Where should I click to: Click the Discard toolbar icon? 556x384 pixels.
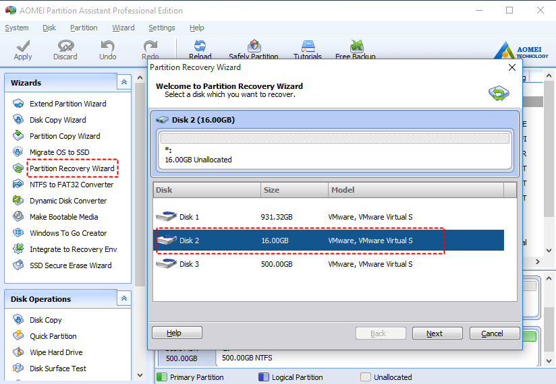65,46
